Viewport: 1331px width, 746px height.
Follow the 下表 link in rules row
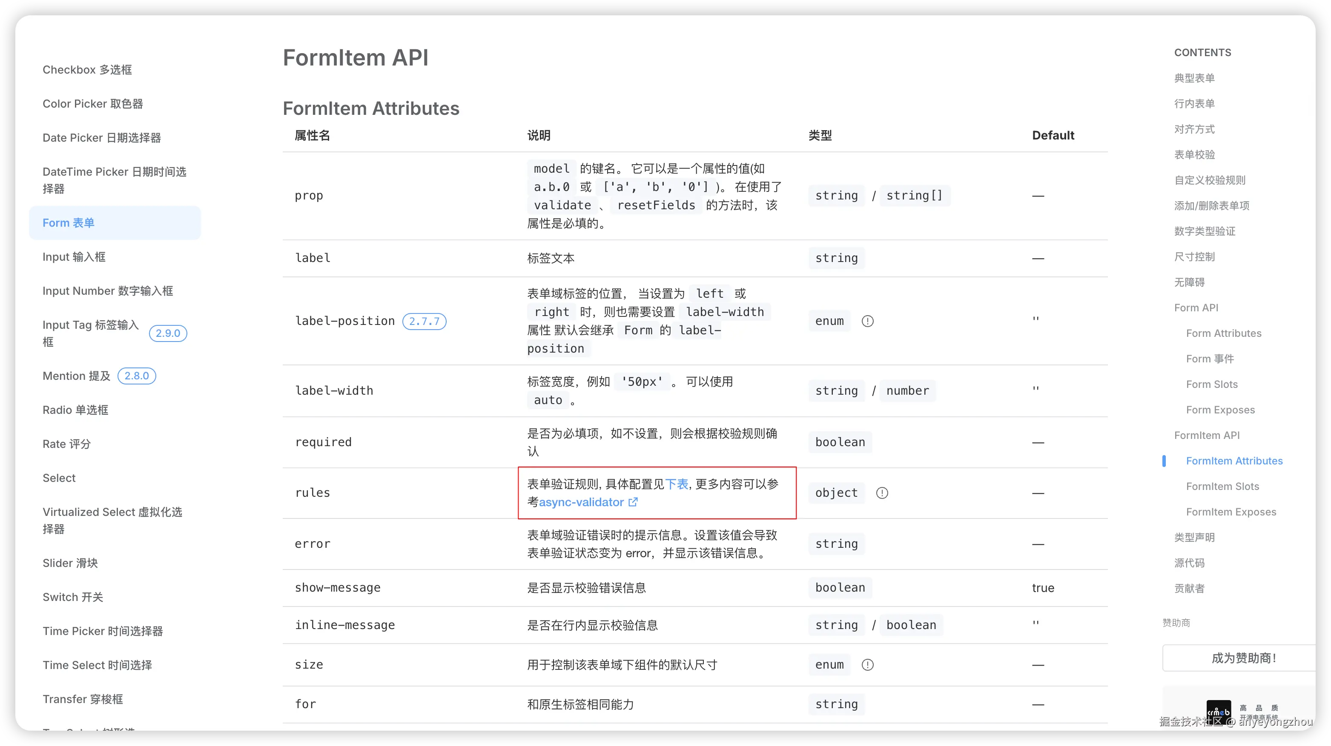point(676,484)
